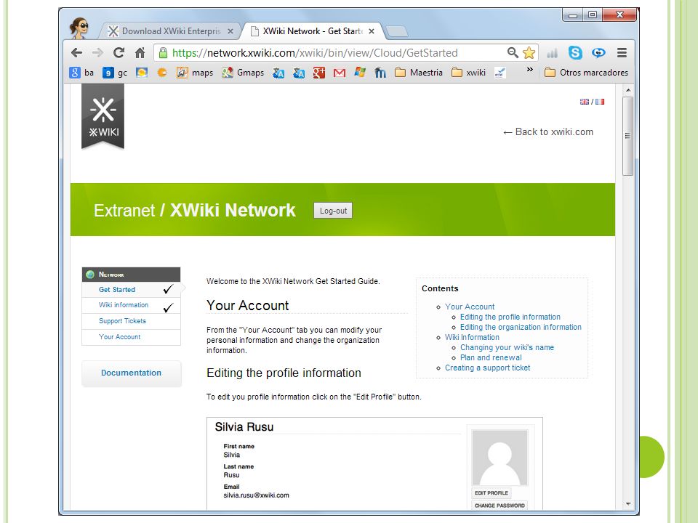The width and height of the screenshot is (698, 523).
Task: Follow the Back to xwiki.com link
Action: pyautogui.click(x=548, y=132)
